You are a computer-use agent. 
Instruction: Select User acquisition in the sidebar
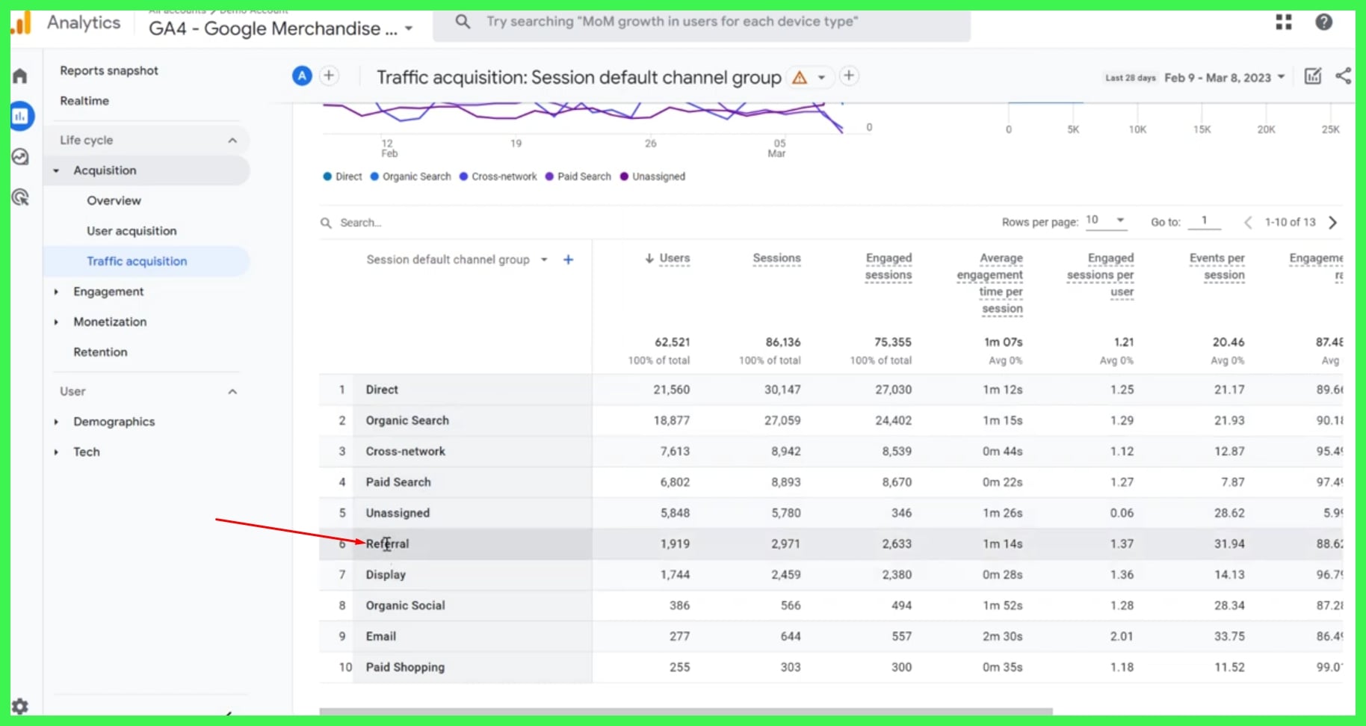[132, 230]
